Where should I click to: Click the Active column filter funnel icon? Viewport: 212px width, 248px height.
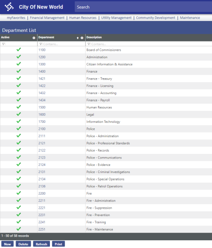click(x=3, y=44)
